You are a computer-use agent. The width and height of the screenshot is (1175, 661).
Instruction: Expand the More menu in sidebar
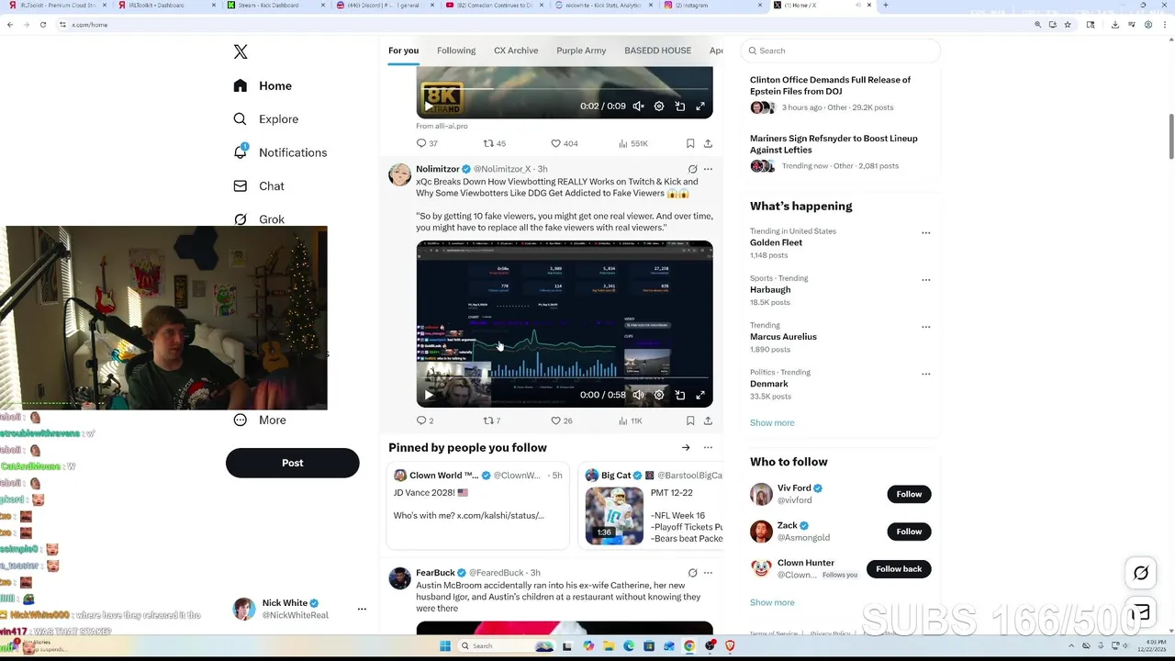pos(260,420)
